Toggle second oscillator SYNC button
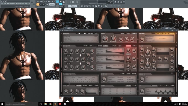The height and width of the screenshot is (106, 188). (69, 63)
